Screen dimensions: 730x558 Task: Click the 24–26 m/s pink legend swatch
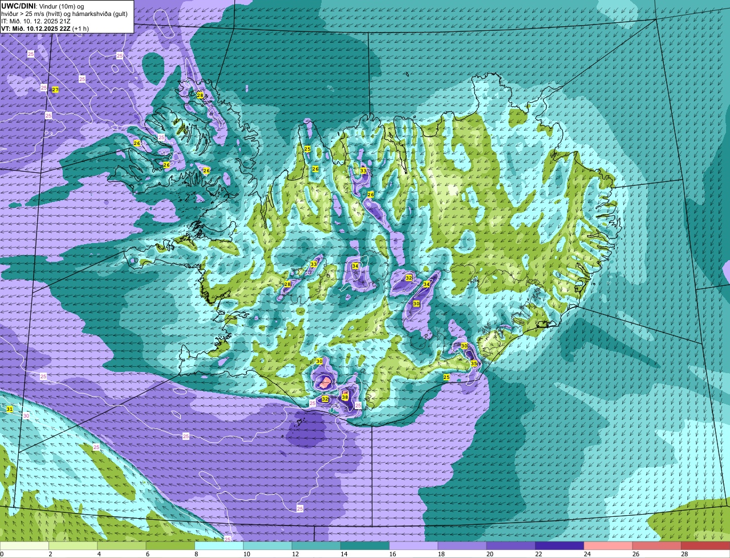click(609, 545)
